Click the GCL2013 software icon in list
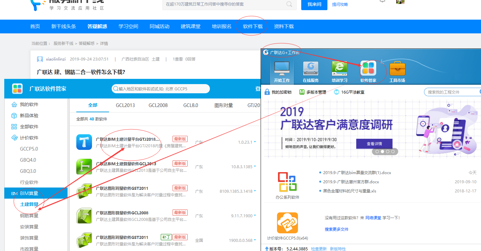 point(84,167)
